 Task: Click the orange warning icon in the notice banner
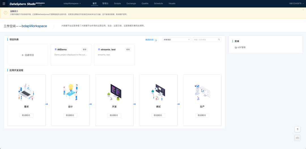click(5, 13)
